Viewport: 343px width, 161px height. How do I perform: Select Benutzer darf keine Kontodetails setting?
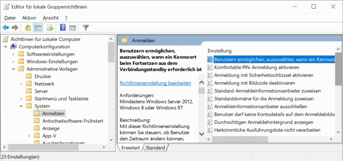tap(274, 114)
